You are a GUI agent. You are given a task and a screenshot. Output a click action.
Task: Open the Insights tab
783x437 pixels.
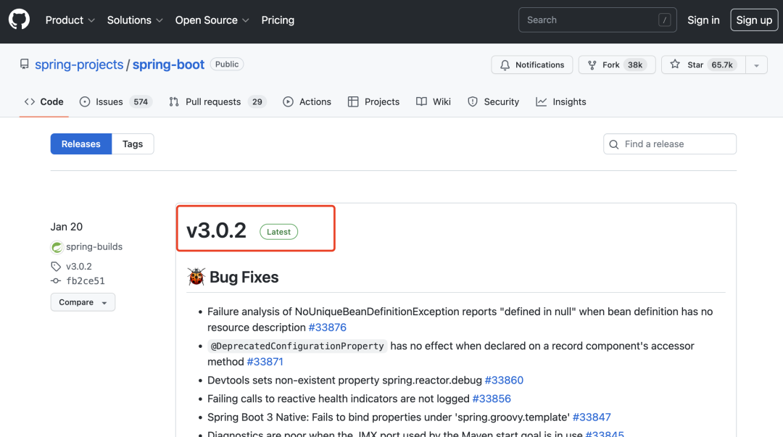tap(561, 102)
